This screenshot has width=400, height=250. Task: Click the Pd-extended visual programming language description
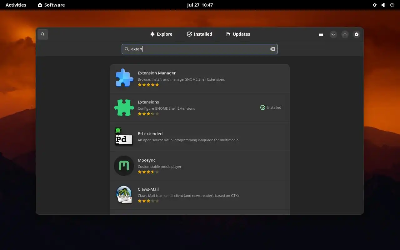(188, 140)
